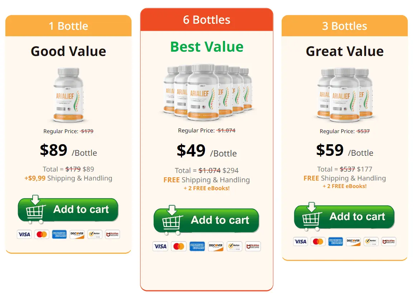Click the Discover icon in 6 Bottles card
416x295 pixels.
pos(216,246)
